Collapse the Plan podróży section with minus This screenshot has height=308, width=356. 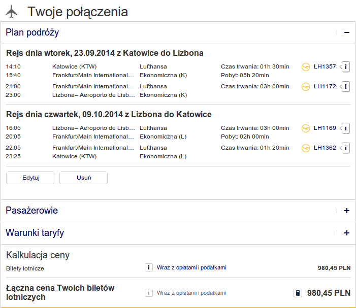pyautogui.click(x=347, y=32)
